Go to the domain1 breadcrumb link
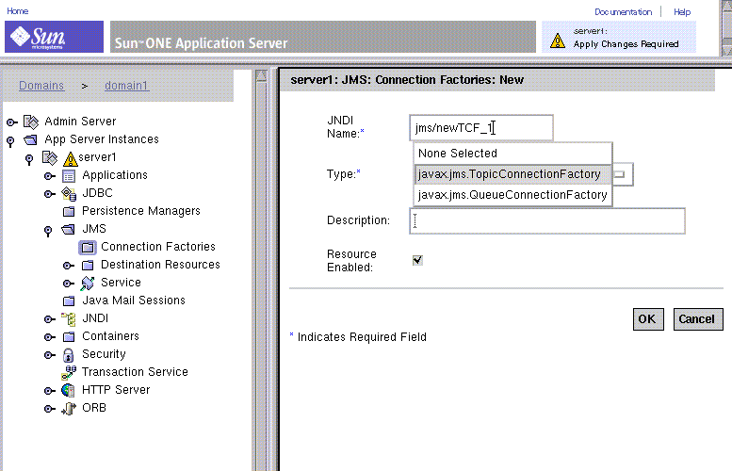 click(x=126, y=86)
